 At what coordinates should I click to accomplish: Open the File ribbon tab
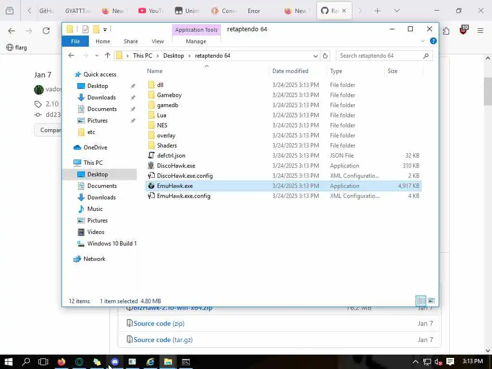pyautogui.click(x=75, y=41)
